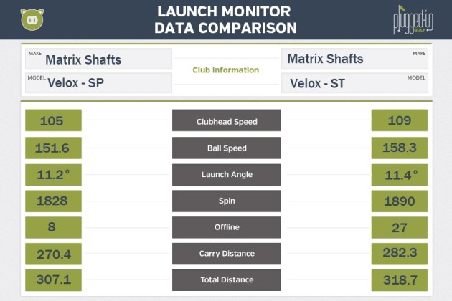Click the Spin row label
452x301 pixels.
pyautogui.click(x=227, y=201)
